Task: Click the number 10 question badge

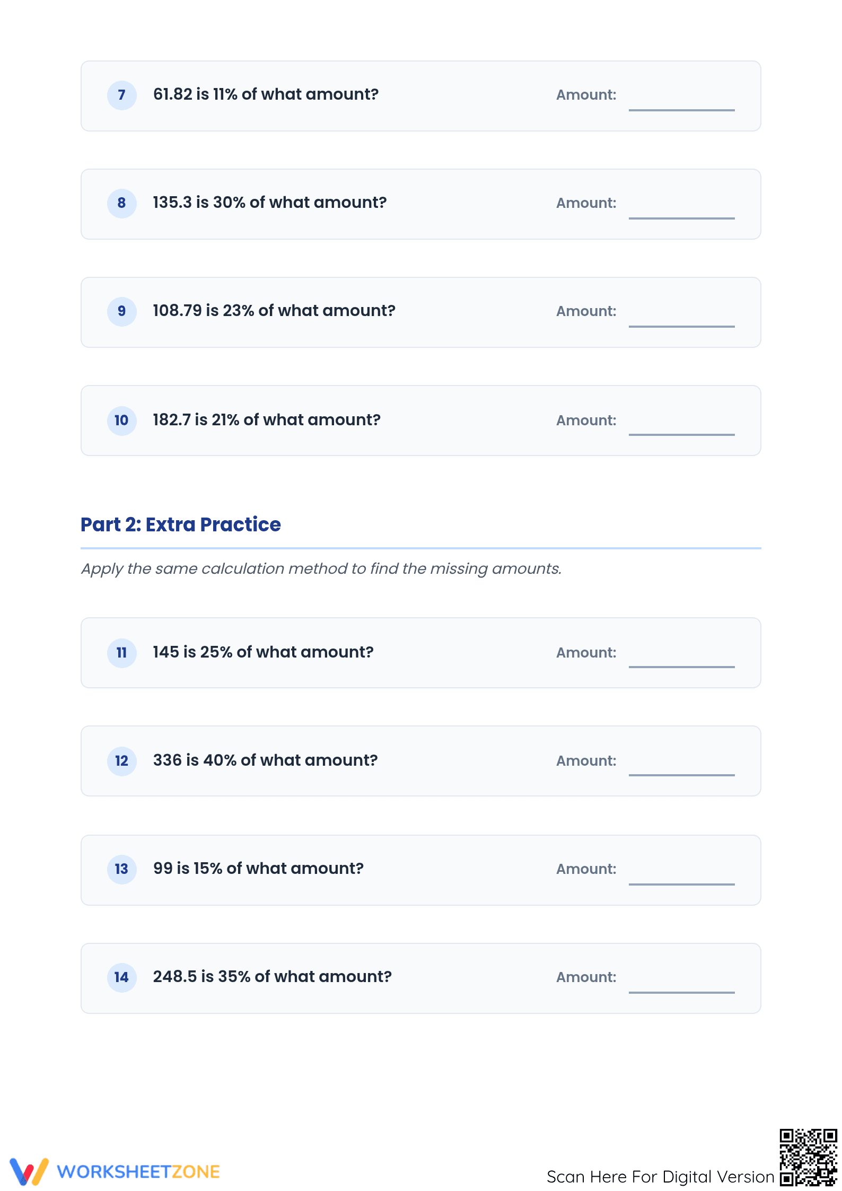Action: tap(121, 421)
